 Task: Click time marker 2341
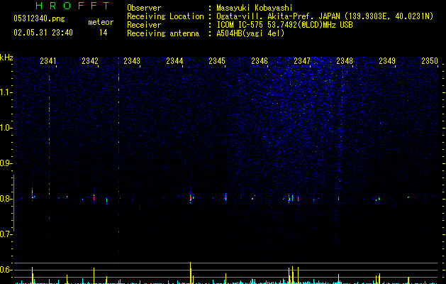[48, 60]
